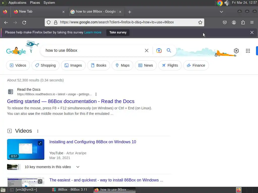Expand 10 key moments in this video
Viewport: 258px width, 193px height.
coord(78,167)
